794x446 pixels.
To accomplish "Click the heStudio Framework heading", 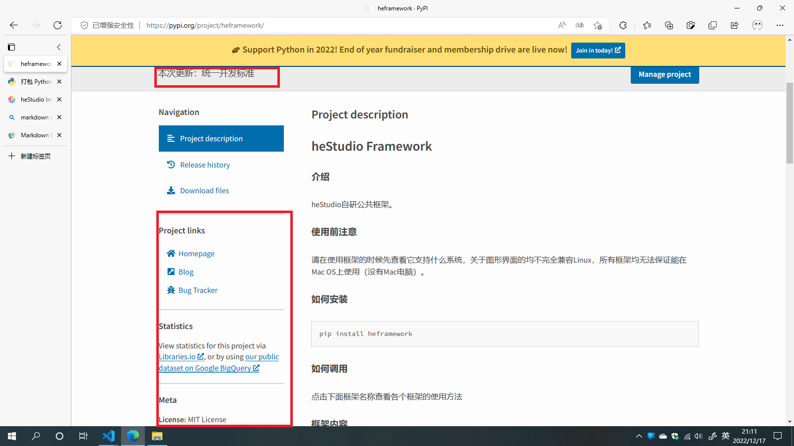I will [372, 146].
